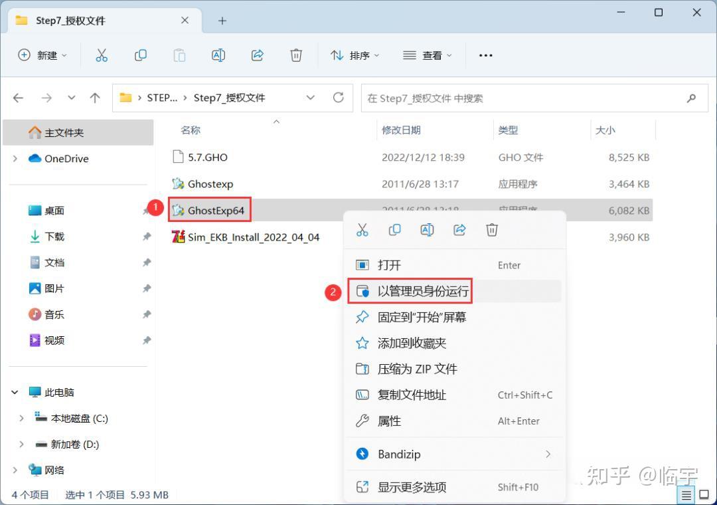Image resolution: width=717 pixels, height=505 pixels.
Task: Click the Cut icon in the toolbar
Action: click(101, 55)
